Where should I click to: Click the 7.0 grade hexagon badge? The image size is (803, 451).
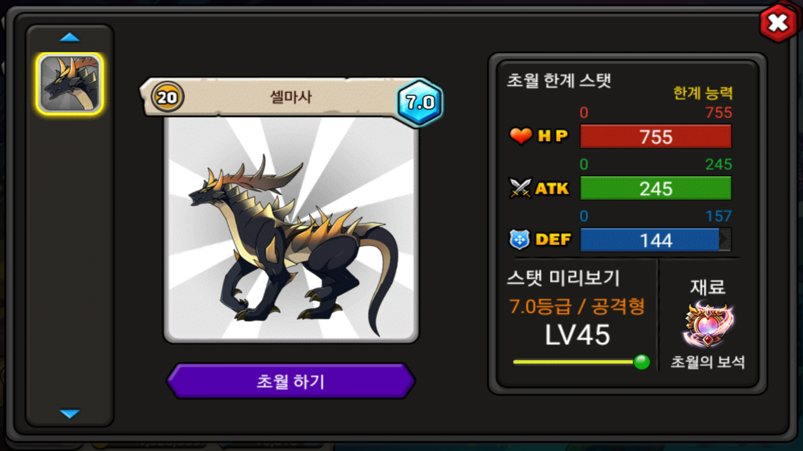420,102
